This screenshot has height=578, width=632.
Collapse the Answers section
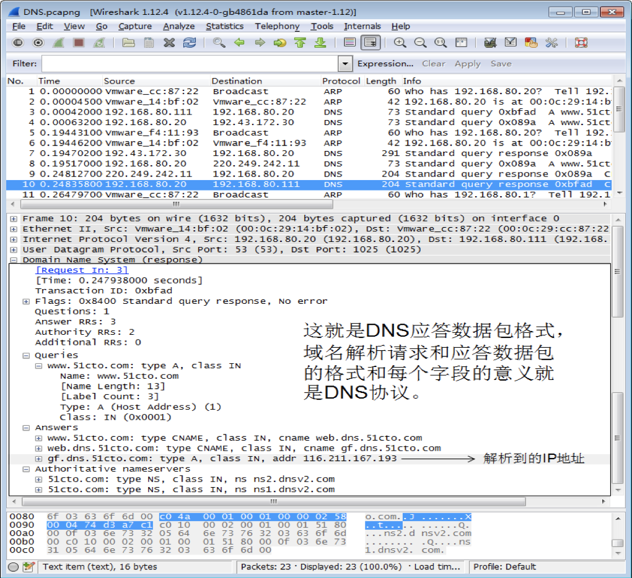click(x=26, y=428)
